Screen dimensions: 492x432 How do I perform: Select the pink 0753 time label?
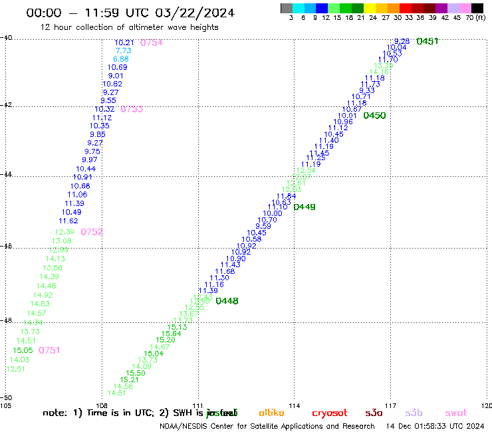coord(132,109)
